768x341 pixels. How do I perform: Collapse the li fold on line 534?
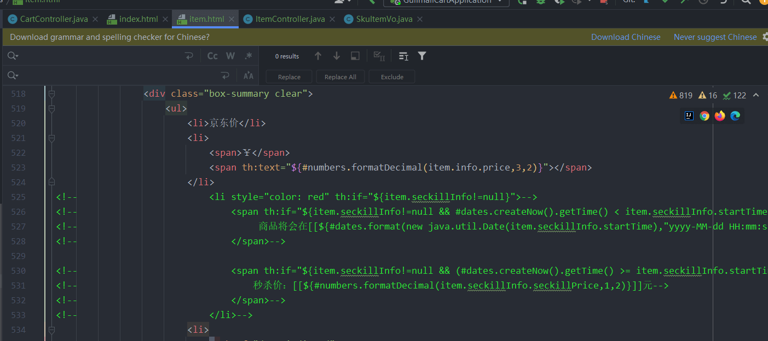pos(51,330)
